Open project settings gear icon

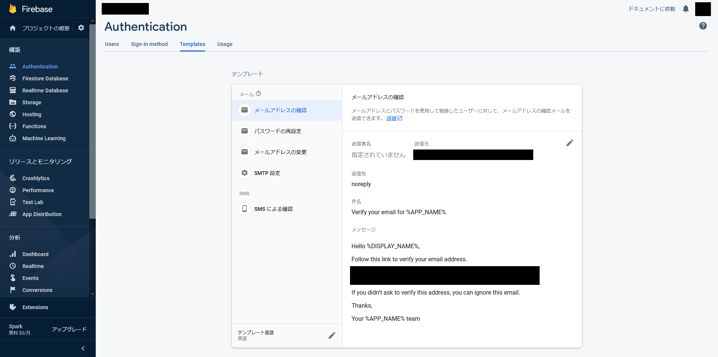click(81, 28)
